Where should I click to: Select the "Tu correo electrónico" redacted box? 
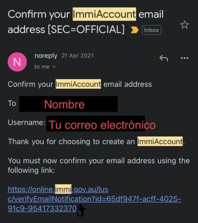(x=101, y=124)
